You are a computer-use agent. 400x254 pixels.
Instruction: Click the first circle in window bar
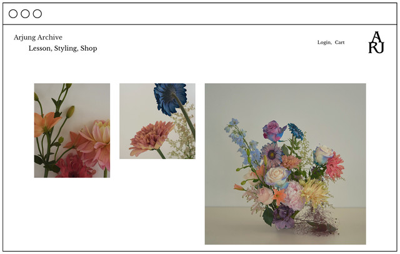[x=13, y=14]
